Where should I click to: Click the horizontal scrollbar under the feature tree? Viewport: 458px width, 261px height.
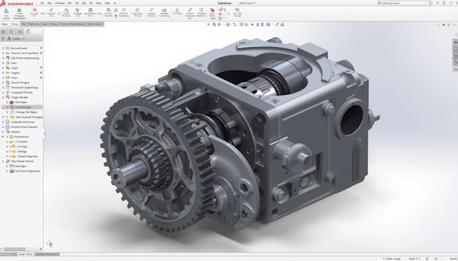tap(15, 249)
